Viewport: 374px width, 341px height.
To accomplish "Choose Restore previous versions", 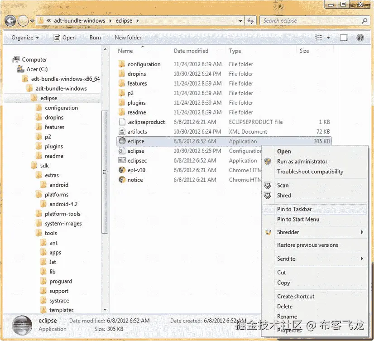I will pos(307,245).
